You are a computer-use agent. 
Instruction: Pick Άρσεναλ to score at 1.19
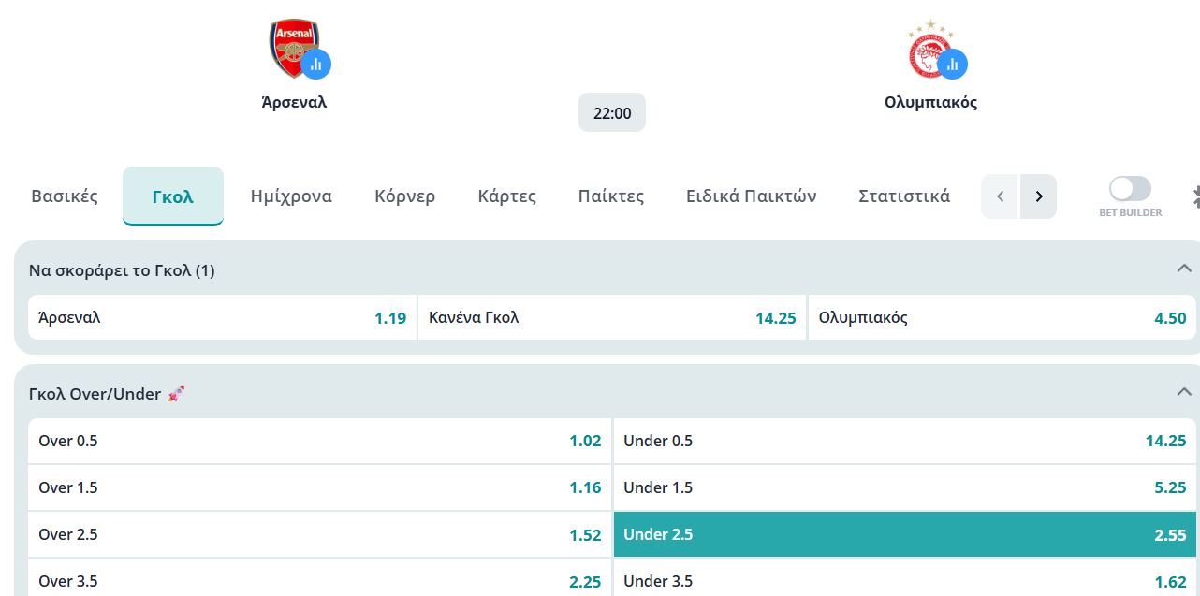222,317
